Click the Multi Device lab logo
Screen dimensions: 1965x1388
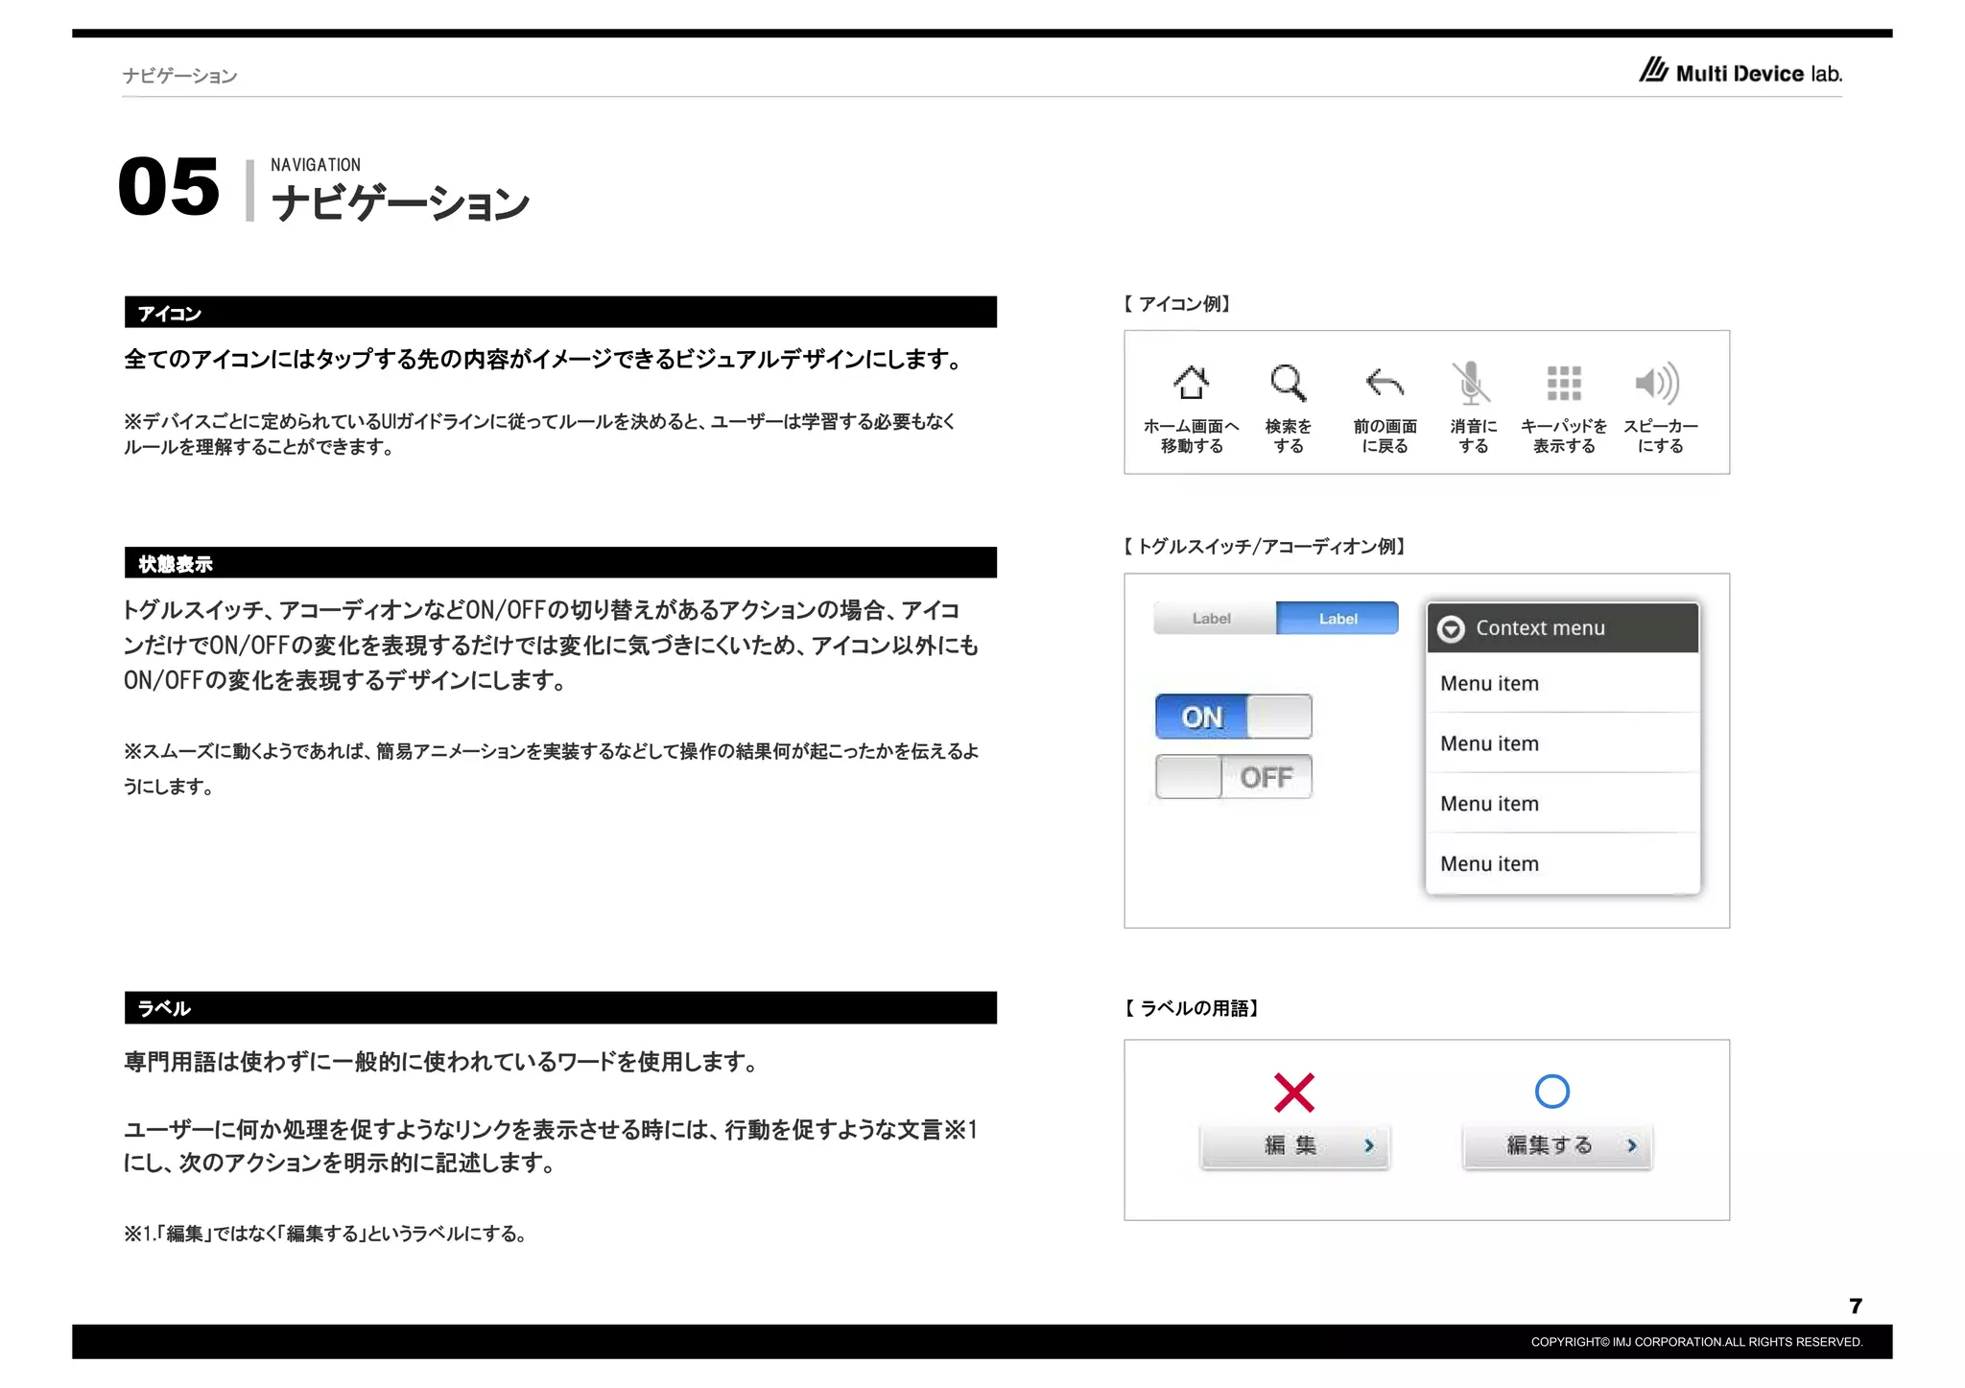(x=1740, y=71)
